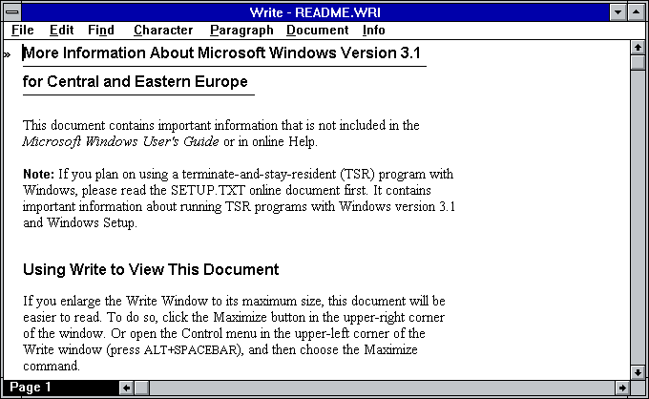Image resolution: width=649 pixels, height=399 pixels.
Task: Click the line beginning 'If you enlarge the Write'
Action: [234, 301]
